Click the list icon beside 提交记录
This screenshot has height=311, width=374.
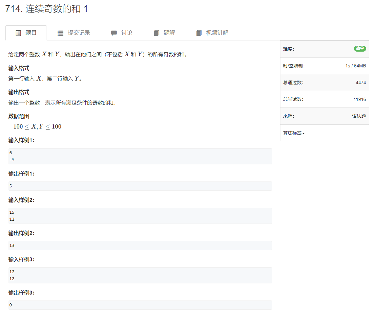pyautogui.click(x=61, y=33)
